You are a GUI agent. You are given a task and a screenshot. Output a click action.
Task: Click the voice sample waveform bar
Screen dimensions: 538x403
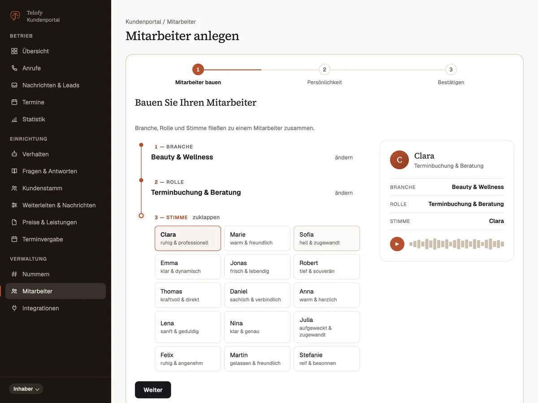pos(457,244)
